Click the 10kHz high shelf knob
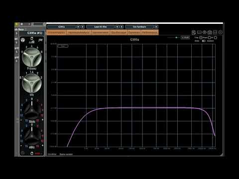The image size is (239, 179). point(32,109)
